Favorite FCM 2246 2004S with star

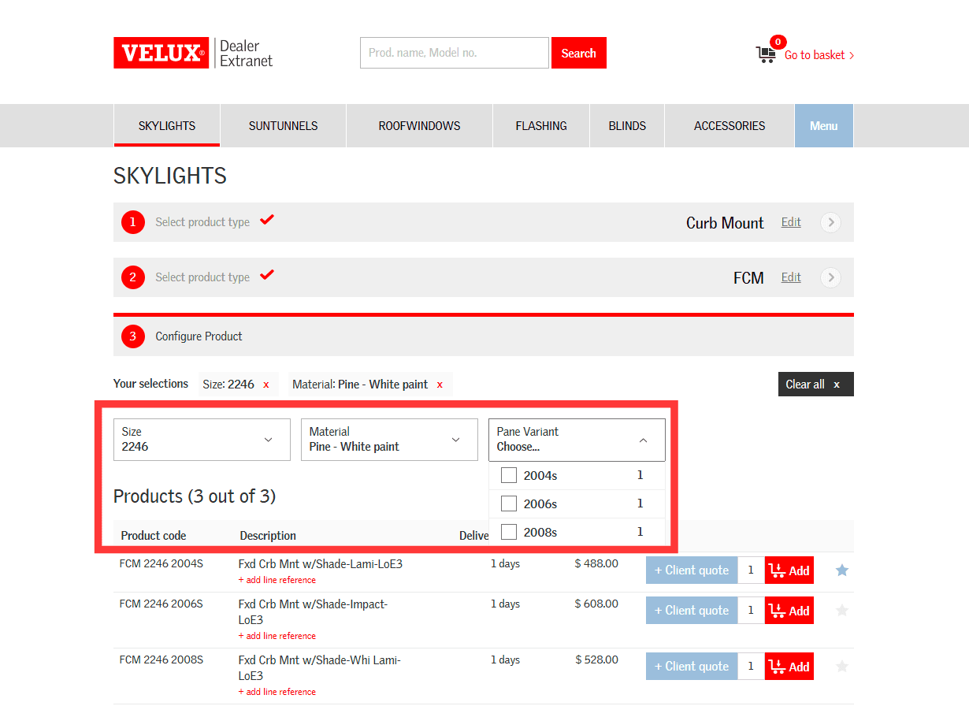coord(842,570)
